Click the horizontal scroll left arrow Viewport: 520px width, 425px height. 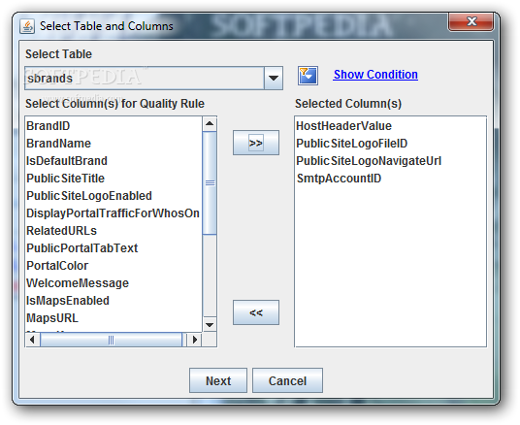coord(32,340)
